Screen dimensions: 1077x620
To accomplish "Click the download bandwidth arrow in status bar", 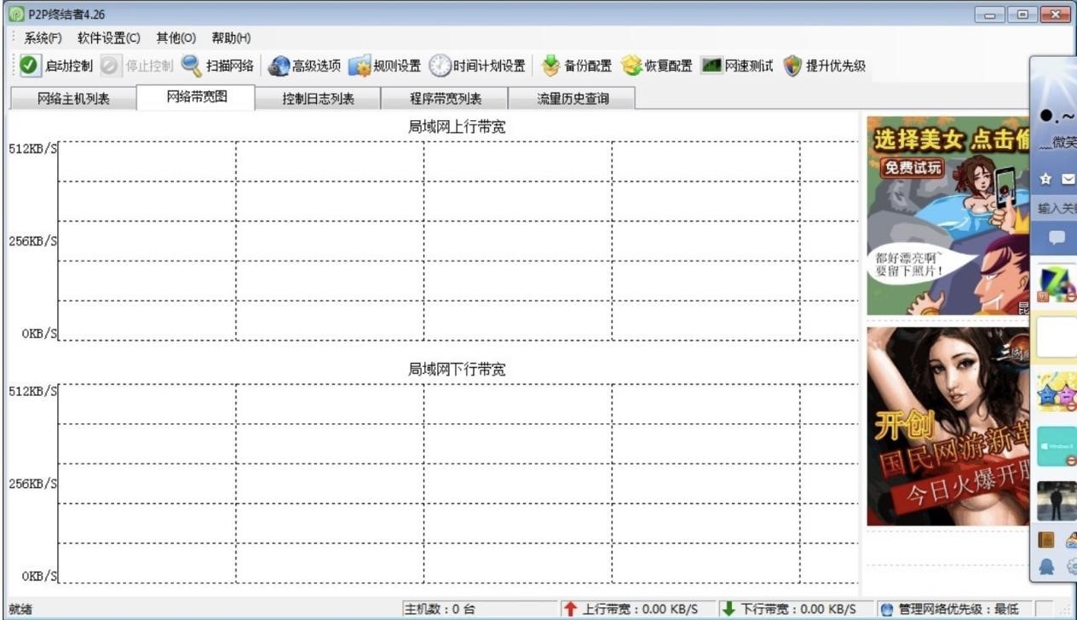I will [x=728, y=608].
